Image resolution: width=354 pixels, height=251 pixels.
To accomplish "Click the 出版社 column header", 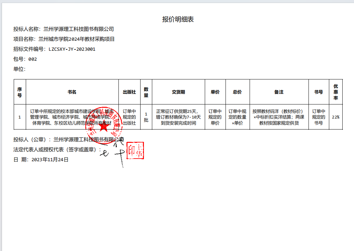I will point(129,92).
